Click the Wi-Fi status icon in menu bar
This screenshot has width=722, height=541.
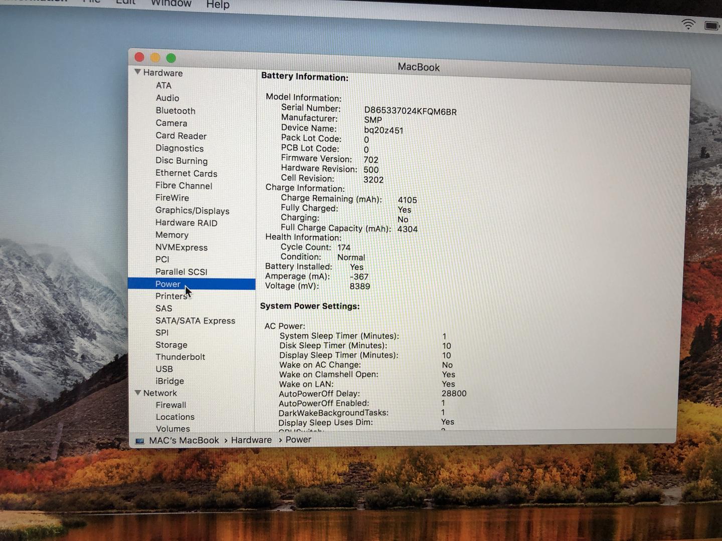click(688, 24)
